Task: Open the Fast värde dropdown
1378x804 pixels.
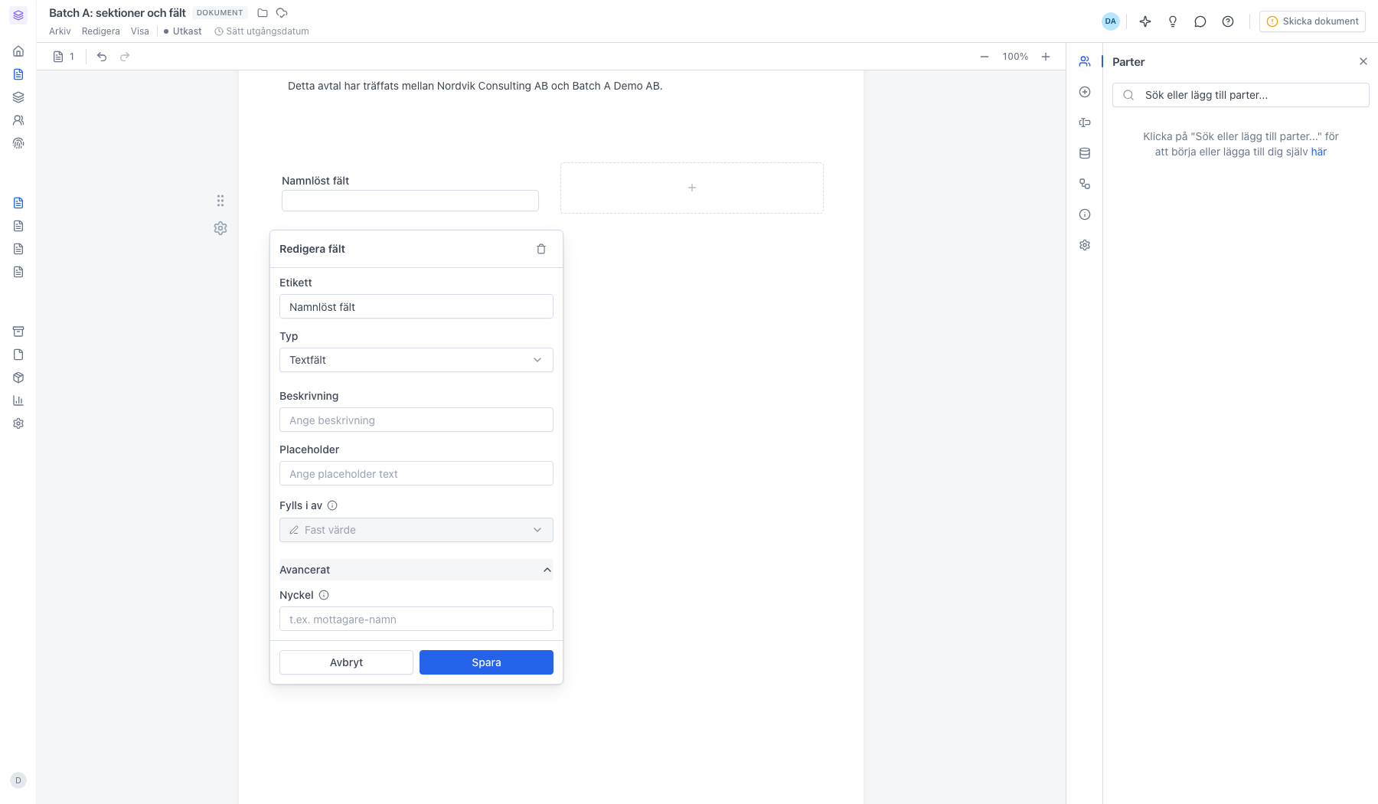Action: pyautogui.click(x=416, y=530)
